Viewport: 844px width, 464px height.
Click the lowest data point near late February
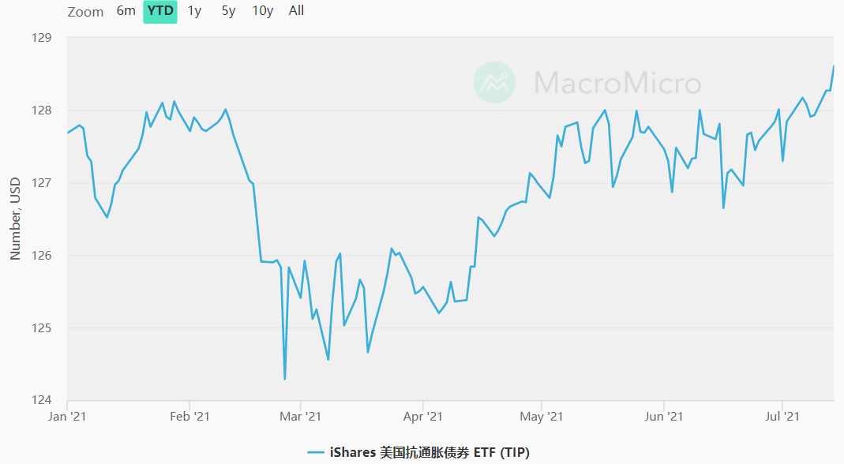coord(284,380)
